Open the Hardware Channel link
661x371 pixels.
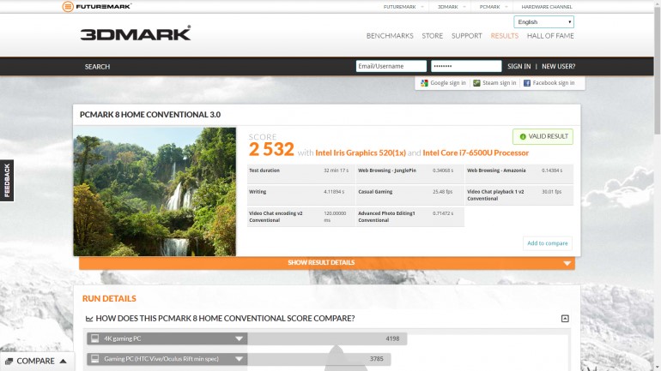point(546,7)
